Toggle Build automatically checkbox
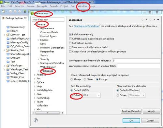Viewport: 163px width, 128px height. 70,34
